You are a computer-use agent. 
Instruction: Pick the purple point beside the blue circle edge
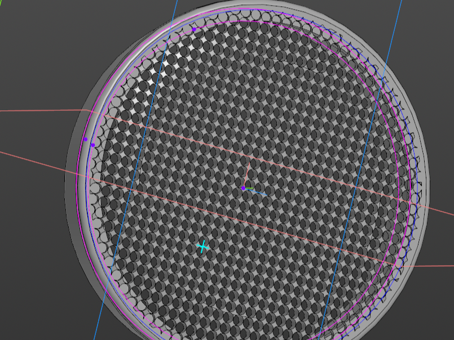pyautogui.click(x=92, y=145)
